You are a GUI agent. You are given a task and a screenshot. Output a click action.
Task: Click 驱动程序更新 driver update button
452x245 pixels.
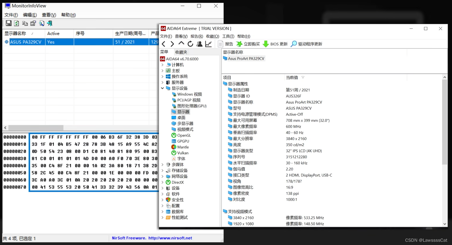pyautogui.click(x=306, y=44)
